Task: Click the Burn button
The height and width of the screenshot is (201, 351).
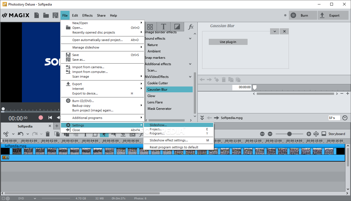Action: [x=303, y=16]
